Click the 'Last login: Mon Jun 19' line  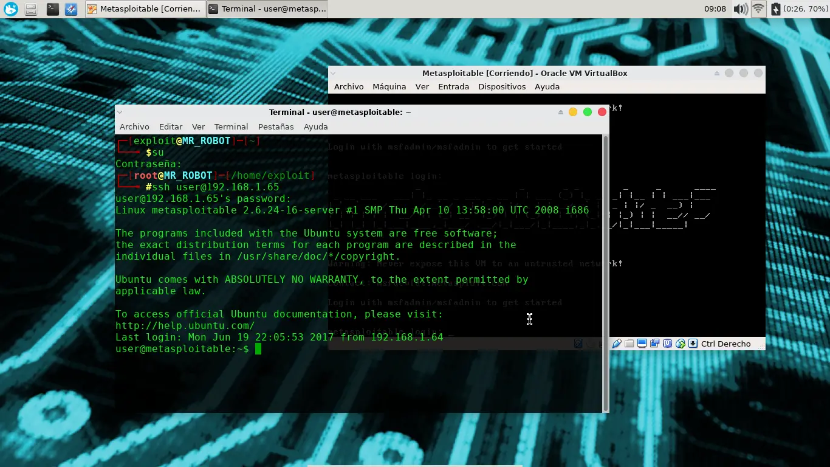pos(280,337)
